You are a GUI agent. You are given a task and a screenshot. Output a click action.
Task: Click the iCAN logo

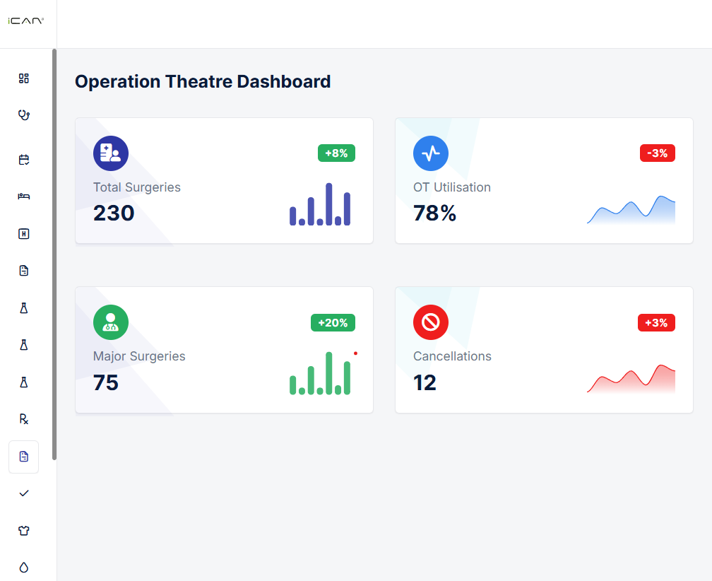click(25, 20)
